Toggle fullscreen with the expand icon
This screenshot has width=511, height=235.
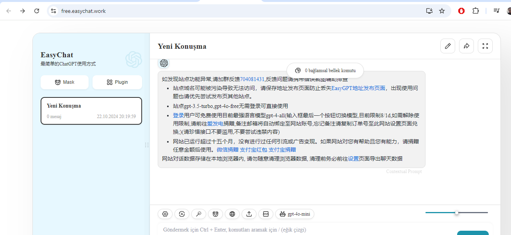pyautogui.click(x=485, y=46)
